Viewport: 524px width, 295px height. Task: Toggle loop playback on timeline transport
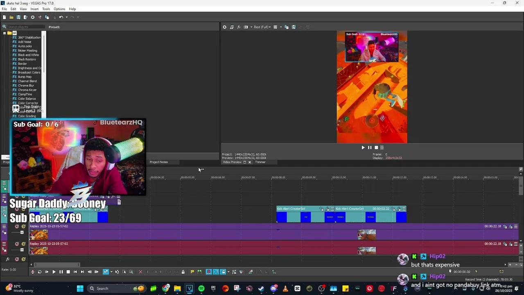pos(40,272)
